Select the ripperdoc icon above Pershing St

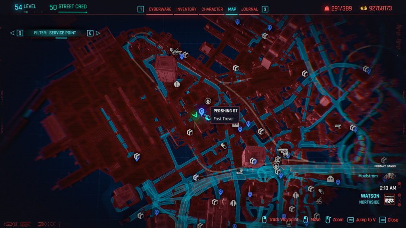pos(207,101)
